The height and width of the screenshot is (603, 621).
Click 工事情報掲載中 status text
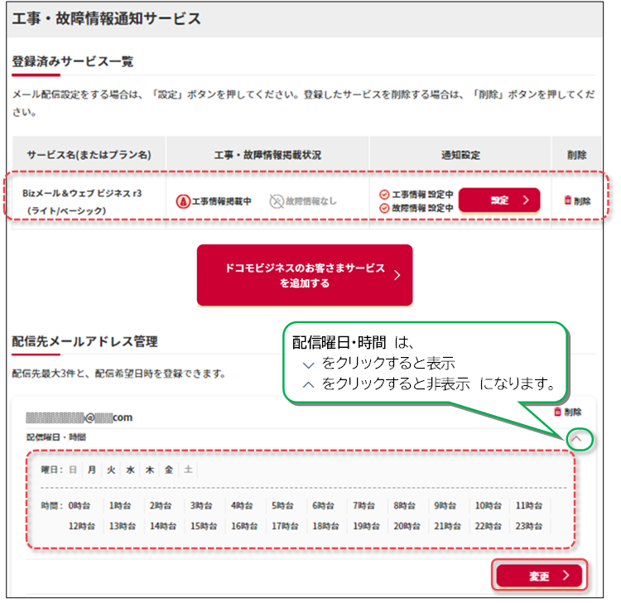(x=221, y=201)
